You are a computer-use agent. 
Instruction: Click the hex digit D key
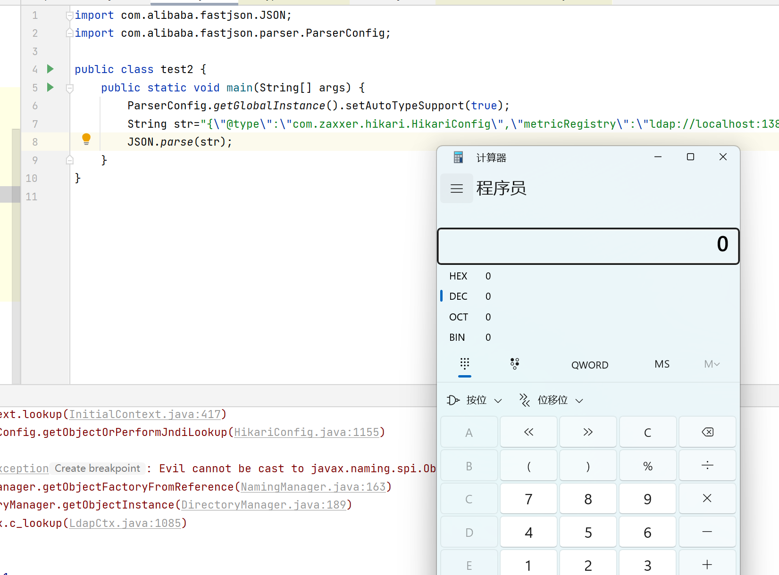469,532
